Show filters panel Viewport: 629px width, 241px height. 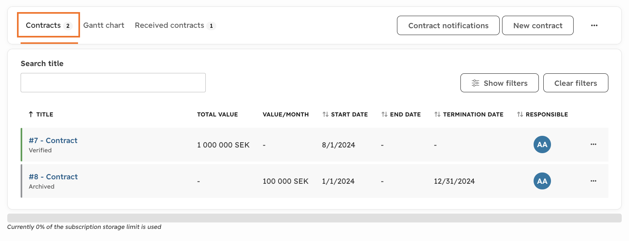point(499,83)
